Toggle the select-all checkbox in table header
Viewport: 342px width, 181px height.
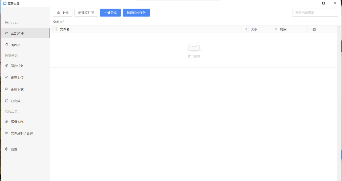pos(55,29)
